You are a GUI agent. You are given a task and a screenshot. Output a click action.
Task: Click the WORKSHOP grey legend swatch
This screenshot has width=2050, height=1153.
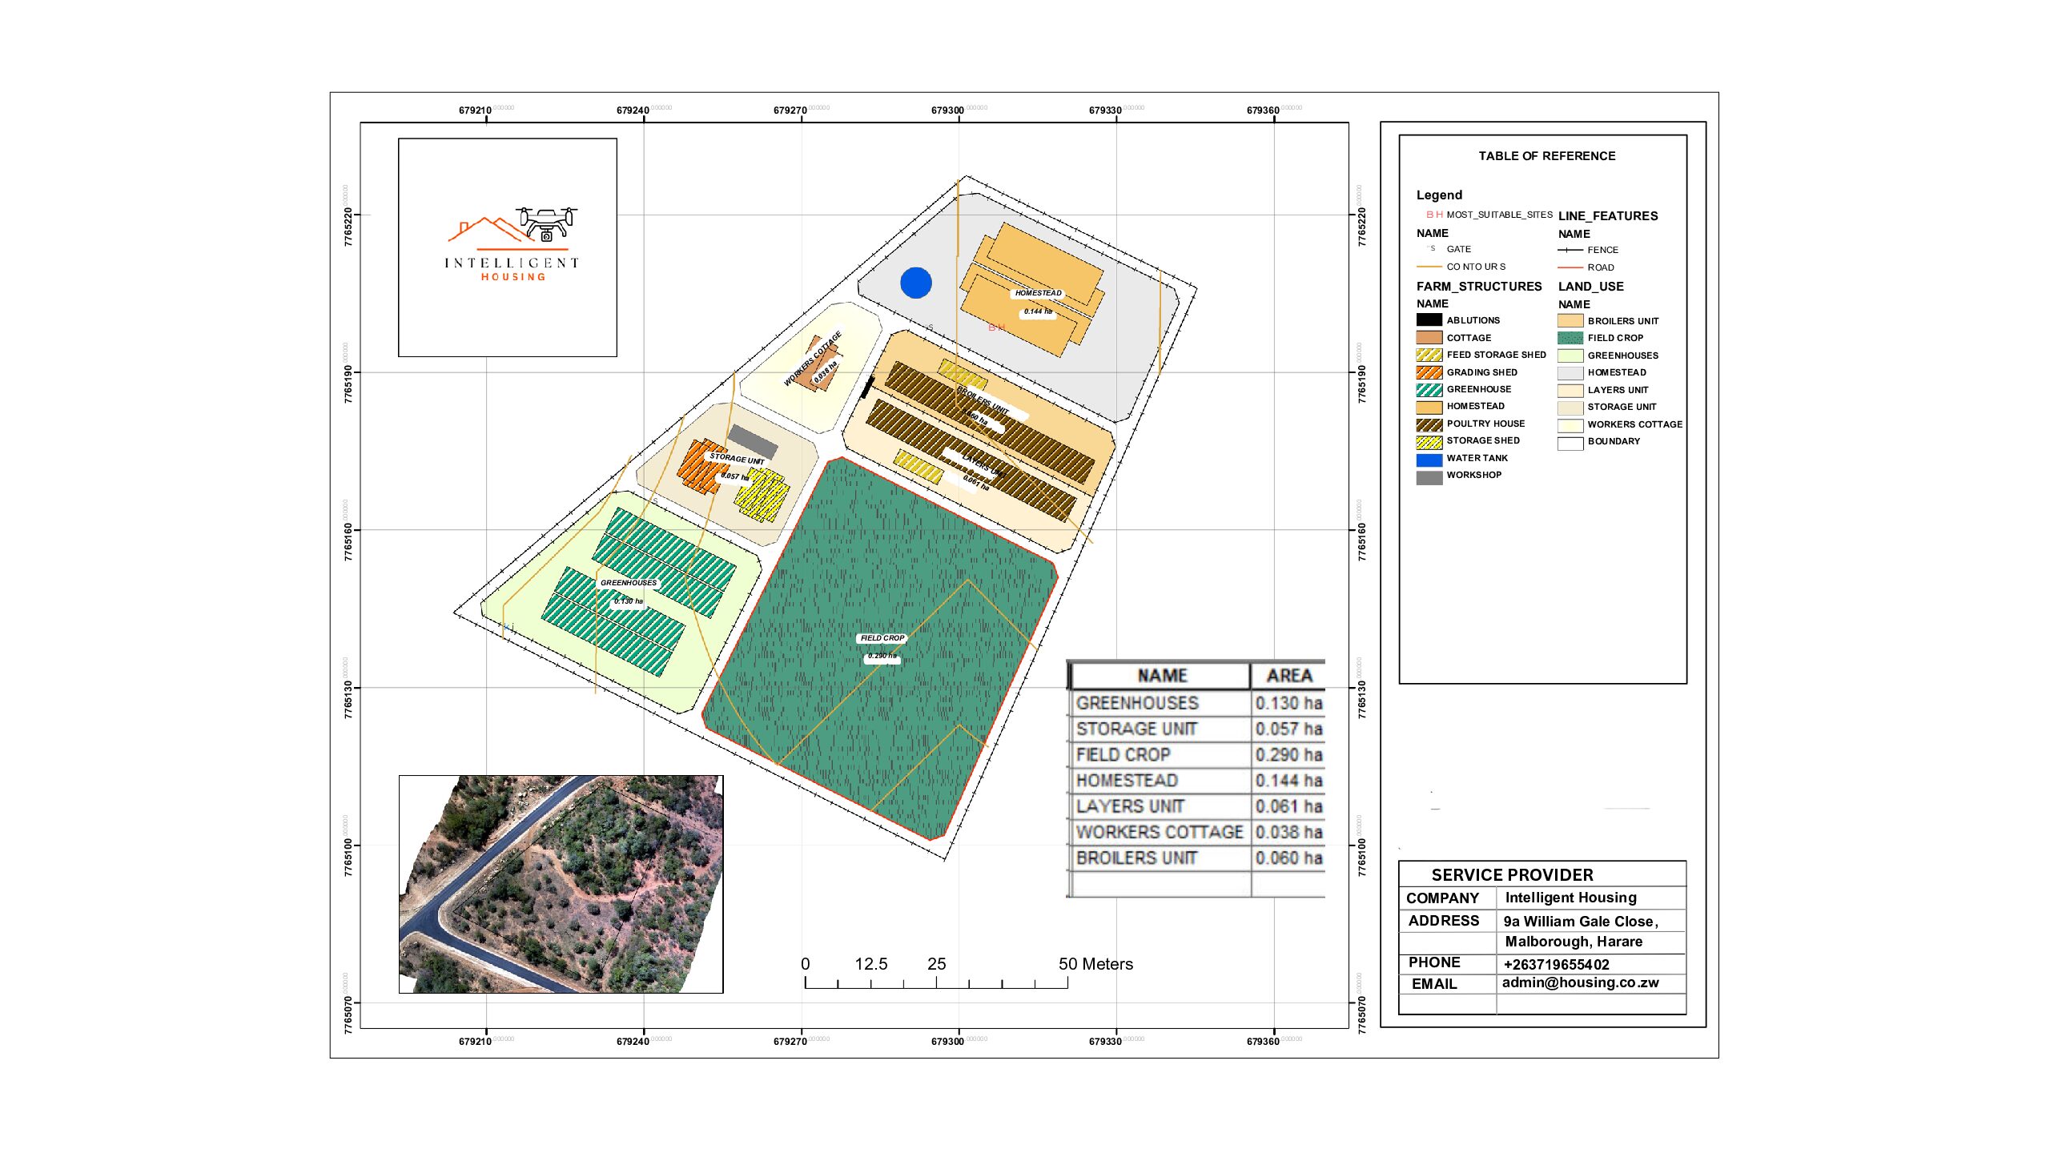[1429, 477]
